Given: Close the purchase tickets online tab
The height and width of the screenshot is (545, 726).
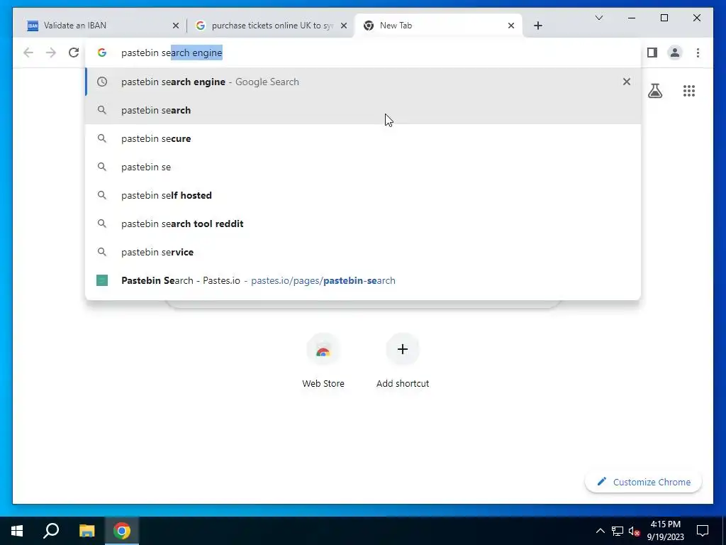Looking at the screenshot, I should [x=344, y=26].
